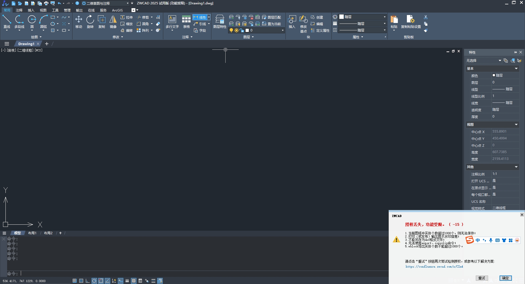Screen dimensions: 525x284
Task: Click 重试 button in ZWCAD dialog
Action: click(x=482, y=278)
